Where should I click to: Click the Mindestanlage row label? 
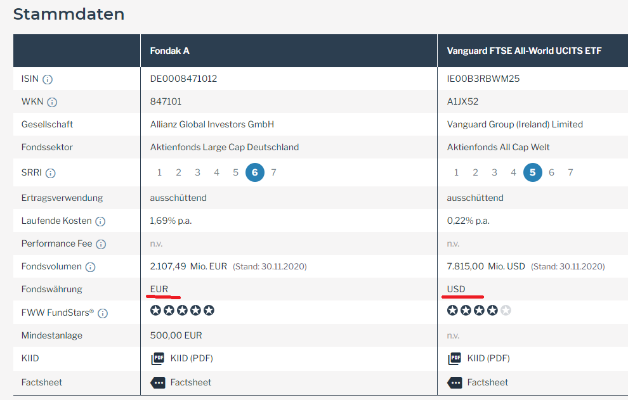click(x=51, y=335)
